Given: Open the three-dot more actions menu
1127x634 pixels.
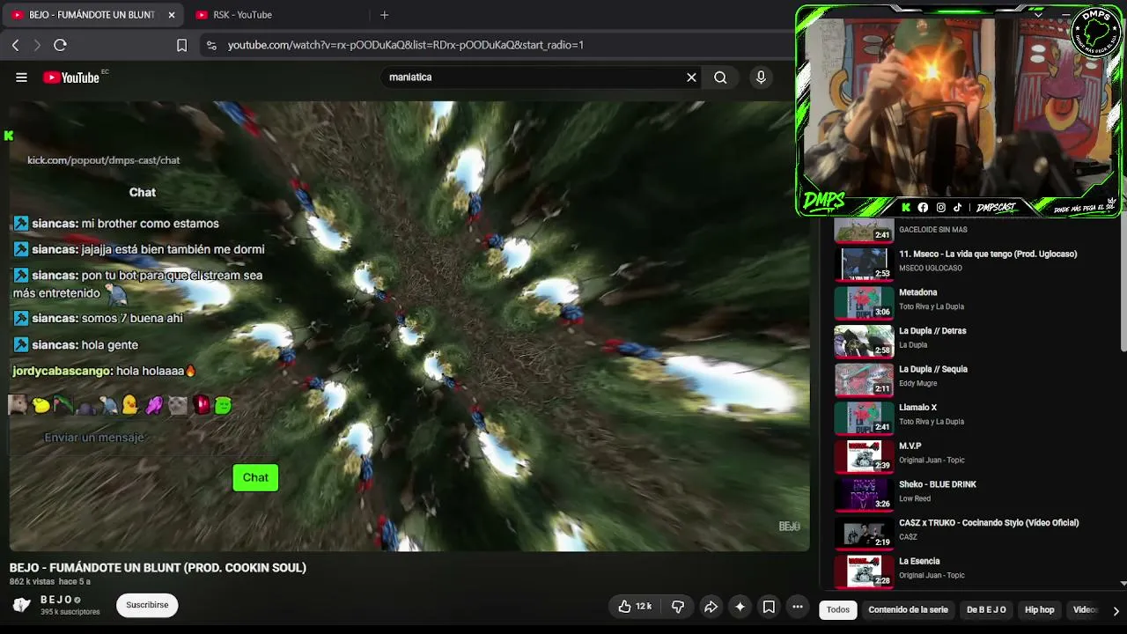Looking at the screenshot, I should [798, 607].
